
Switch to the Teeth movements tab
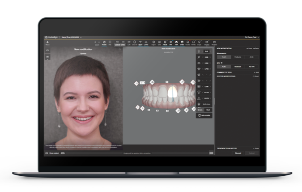(x=224, y=57)
